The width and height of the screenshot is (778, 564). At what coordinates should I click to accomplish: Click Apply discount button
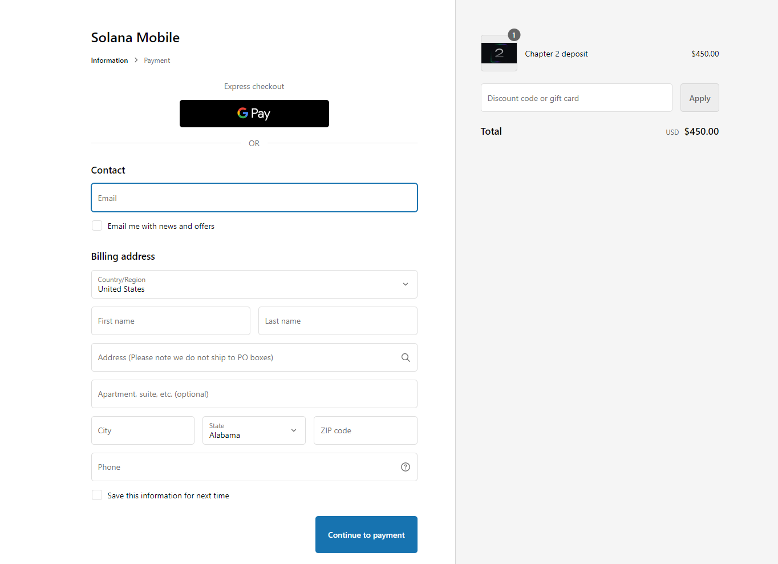coord(700,98)
